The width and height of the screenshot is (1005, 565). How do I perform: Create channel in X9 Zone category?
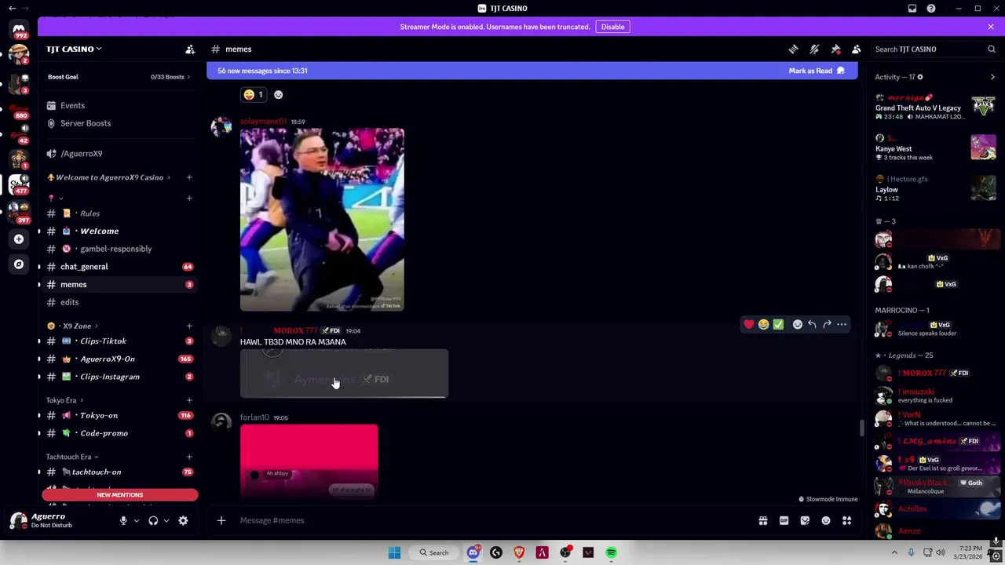click(189, 326)
